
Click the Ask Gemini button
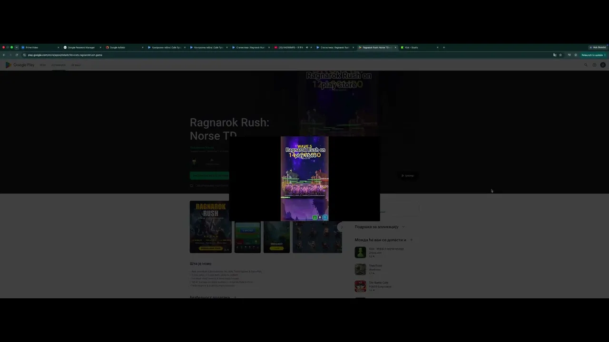pos(598,47)
